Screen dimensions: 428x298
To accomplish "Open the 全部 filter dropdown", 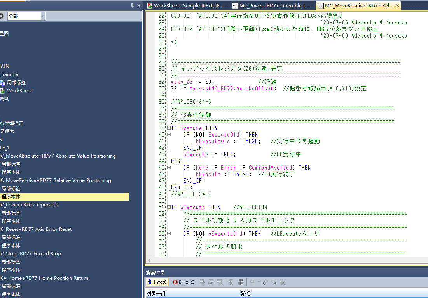I will point(43,16).
